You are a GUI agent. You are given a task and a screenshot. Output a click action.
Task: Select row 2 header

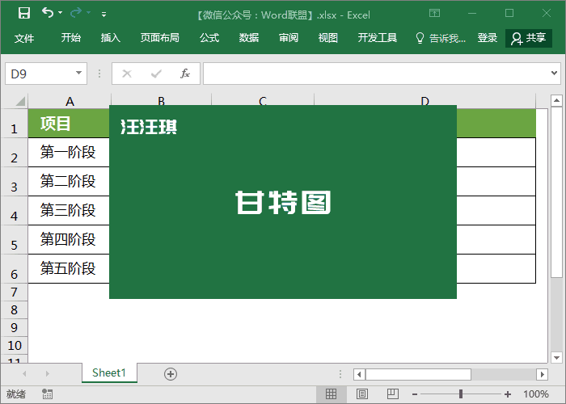pyautogui.click(x=14, y=153)
